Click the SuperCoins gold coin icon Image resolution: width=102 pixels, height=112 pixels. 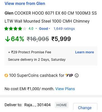tap(6, 75)
